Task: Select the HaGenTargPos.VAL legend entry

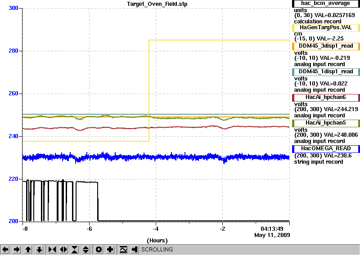Action: (326, 28)
